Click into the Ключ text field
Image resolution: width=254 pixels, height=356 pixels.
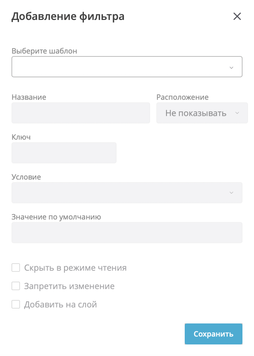click(x=64, y=153)
